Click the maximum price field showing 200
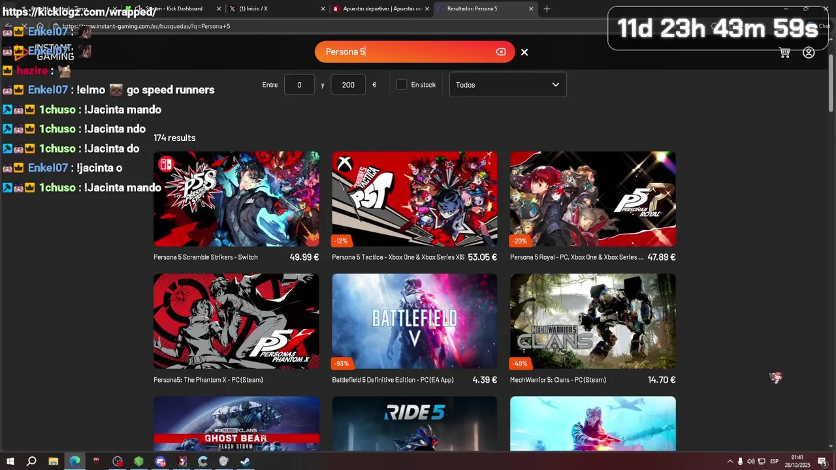836x470 pixels. pyautogui.click(x=348, y=84)
